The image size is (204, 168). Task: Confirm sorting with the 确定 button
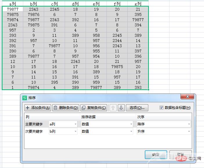[x=156, y=154]
